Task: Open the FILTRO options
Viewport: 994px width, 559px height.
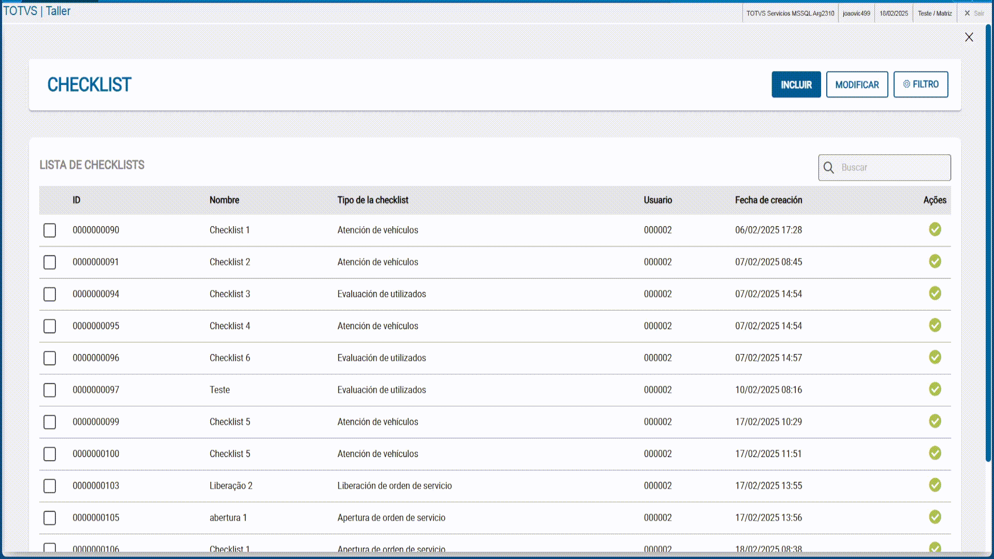Action: click(920, 84)
